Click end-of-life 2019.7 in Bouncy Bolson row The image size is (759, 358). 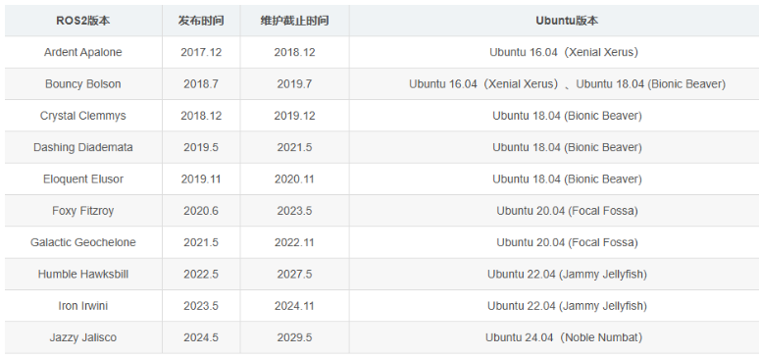(x=294, y=83)
